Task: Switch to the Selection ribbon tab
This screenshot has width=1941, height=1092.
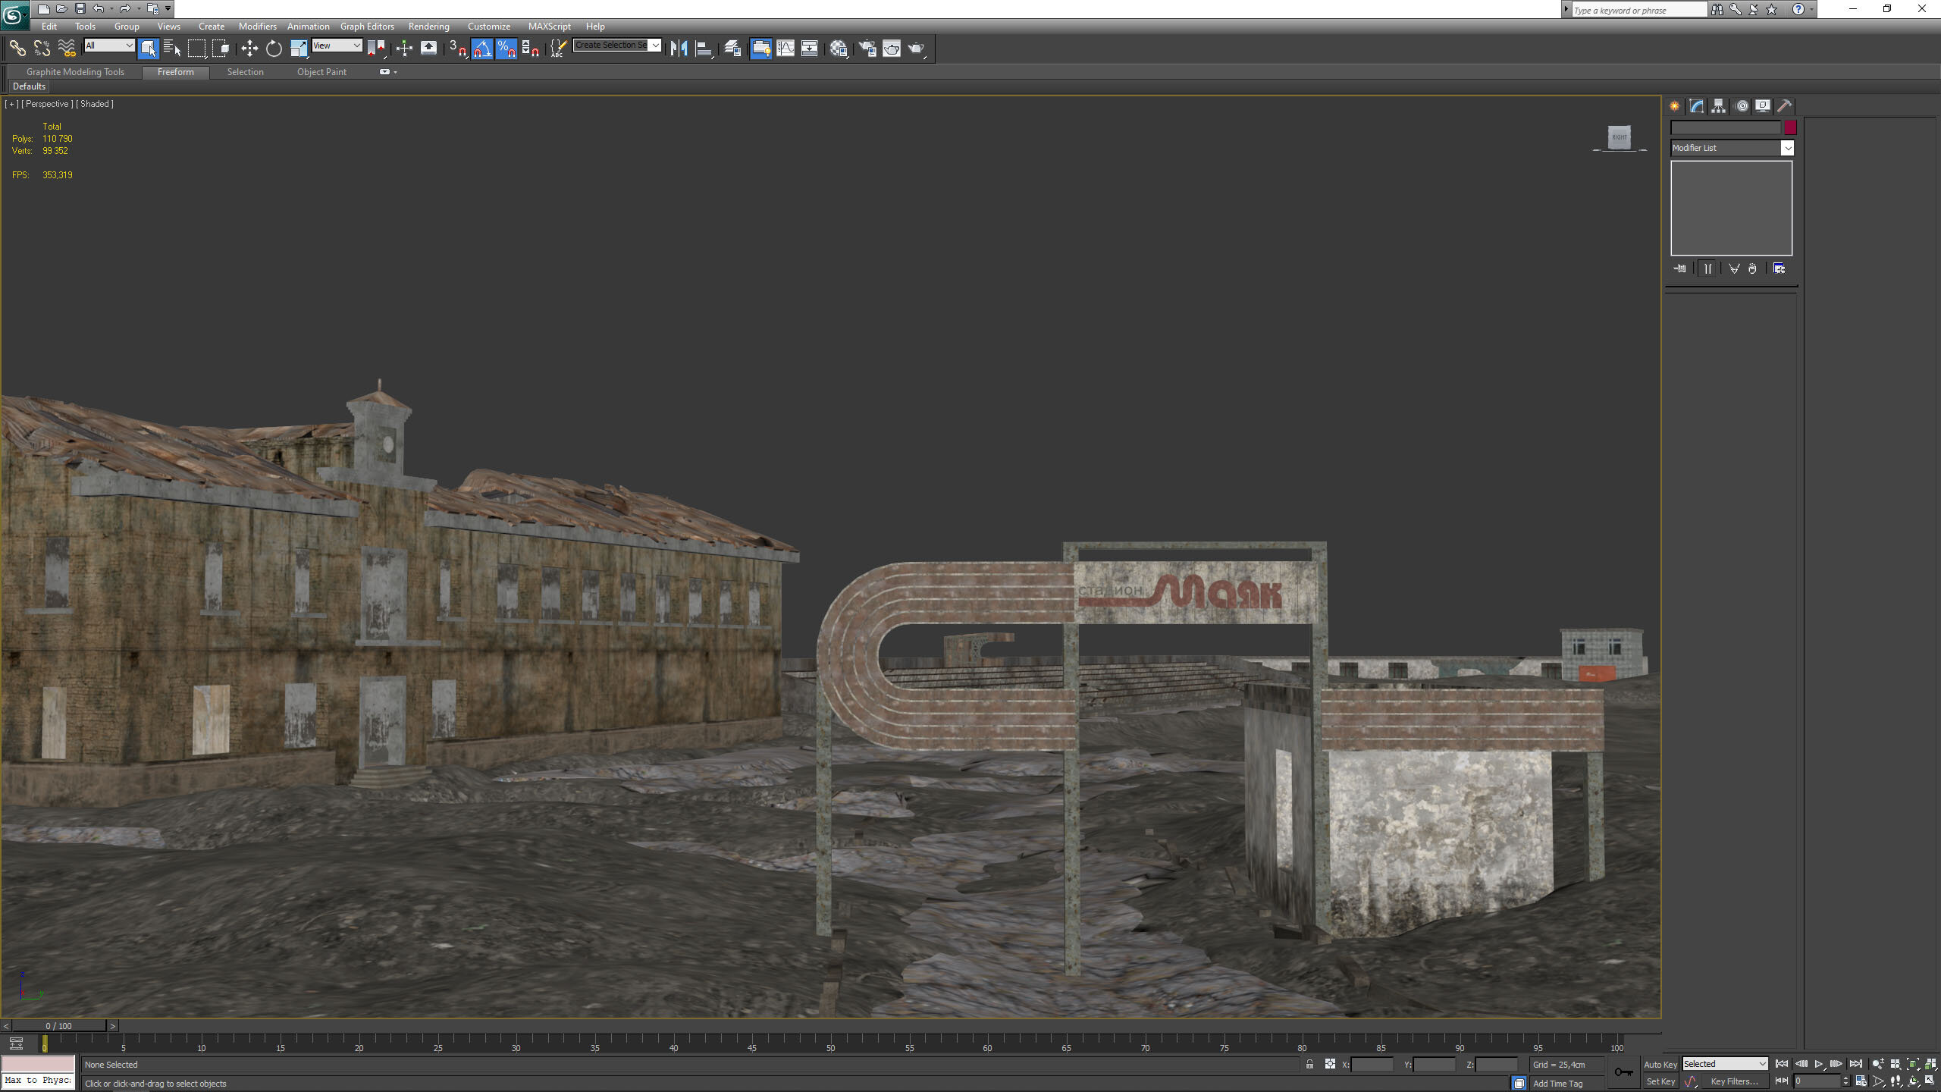Action: [245, 72]
